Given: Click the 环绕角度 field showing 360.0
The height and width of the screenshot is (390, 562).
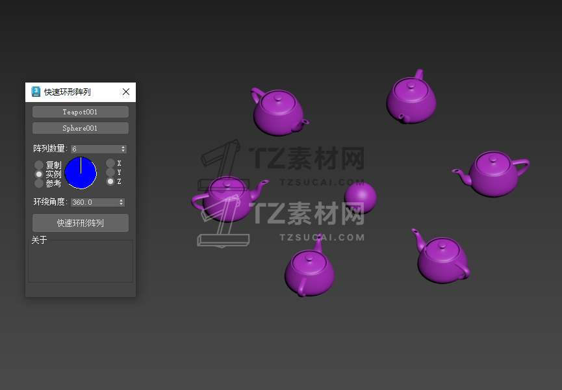Looking at the screenshot, I should pyautogui.click(x=95, y=202).
